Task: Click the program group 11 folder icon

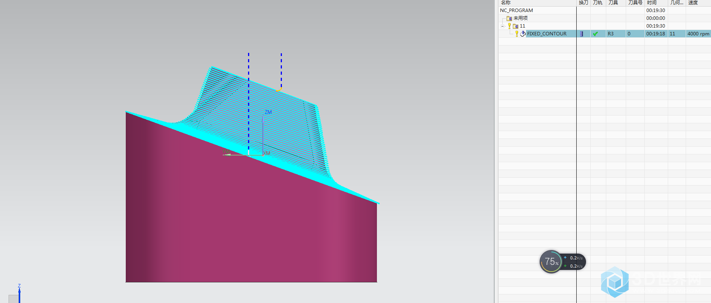Action: [x=516, y=26]
